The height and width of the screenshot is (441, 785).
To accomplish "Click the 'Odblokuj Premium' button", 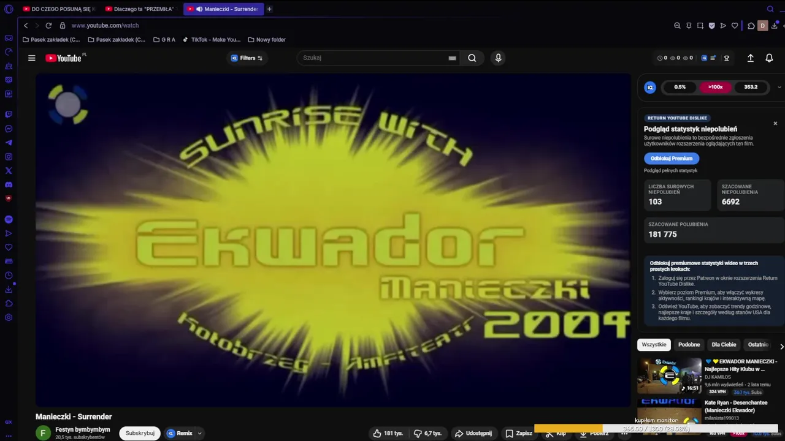I will (672, 159).
